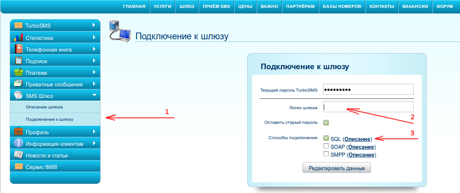The height and width of the screenshot is (193, 460).
Task: Open the БАЗЫ НОМЕРОВ top menu item
Action: tap(342, 6)
